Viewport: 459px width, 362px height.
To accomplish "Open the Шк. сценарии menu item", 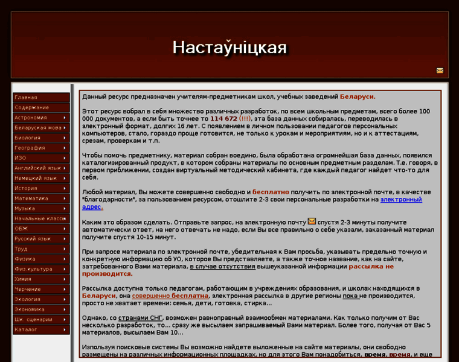I will (41, 319).
